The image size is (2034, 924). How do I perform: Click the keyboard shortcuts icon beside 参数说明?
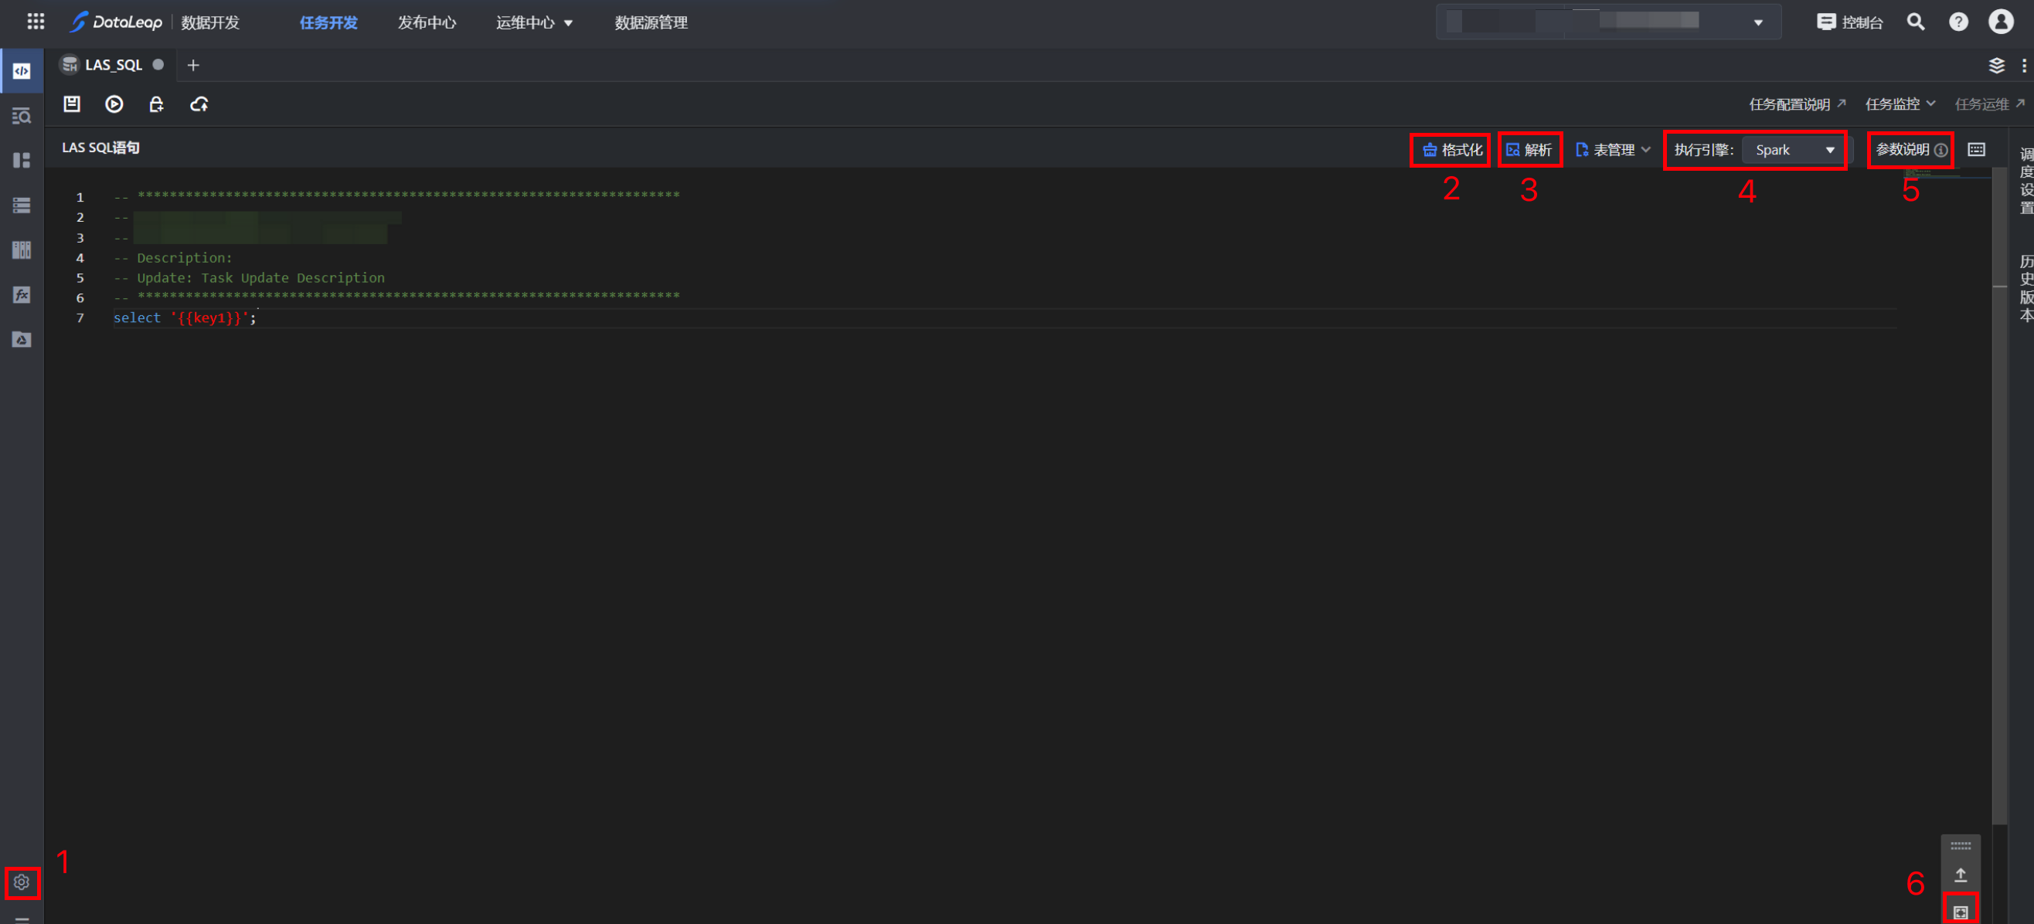pyautogui.click(x=1975, y=149)
